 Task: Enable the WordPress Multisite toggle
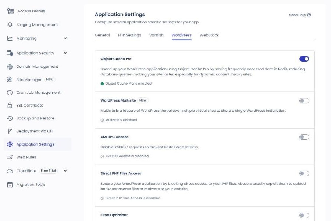(304, 101)
